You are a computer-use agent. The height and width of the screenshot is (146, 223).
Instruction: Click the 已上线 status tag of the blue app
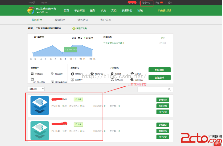click(x=78, y=99)
